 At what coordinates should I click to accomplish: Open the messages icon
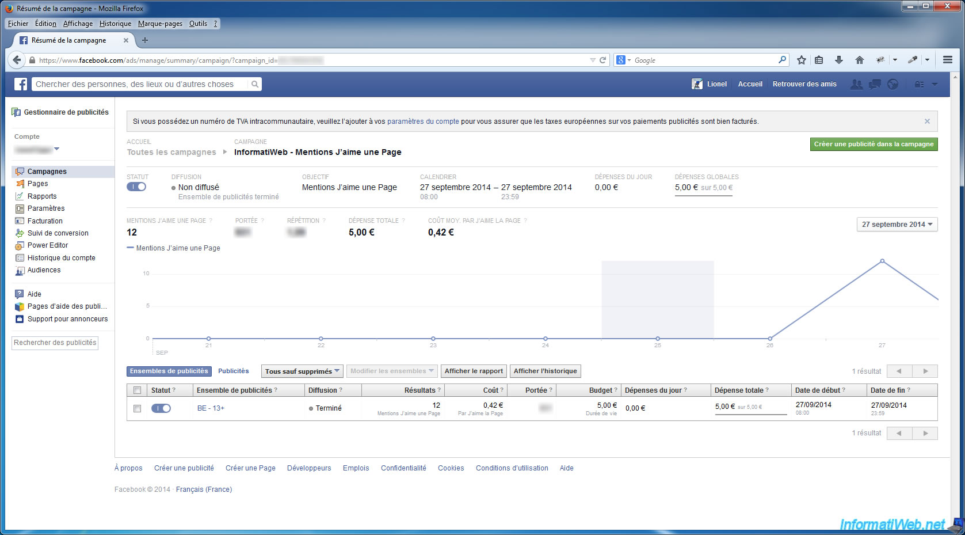point(875,84)
